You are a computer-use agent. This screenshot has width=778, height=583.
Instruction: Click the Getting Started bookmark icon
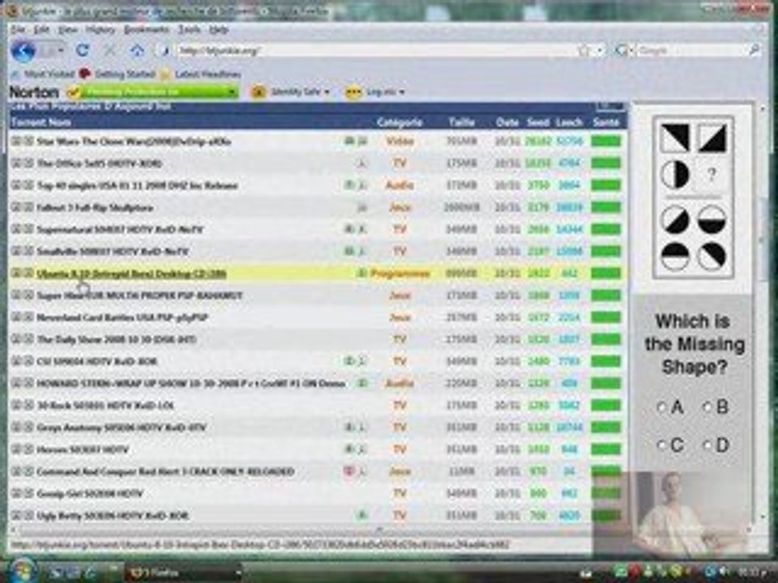click(85, 74)
